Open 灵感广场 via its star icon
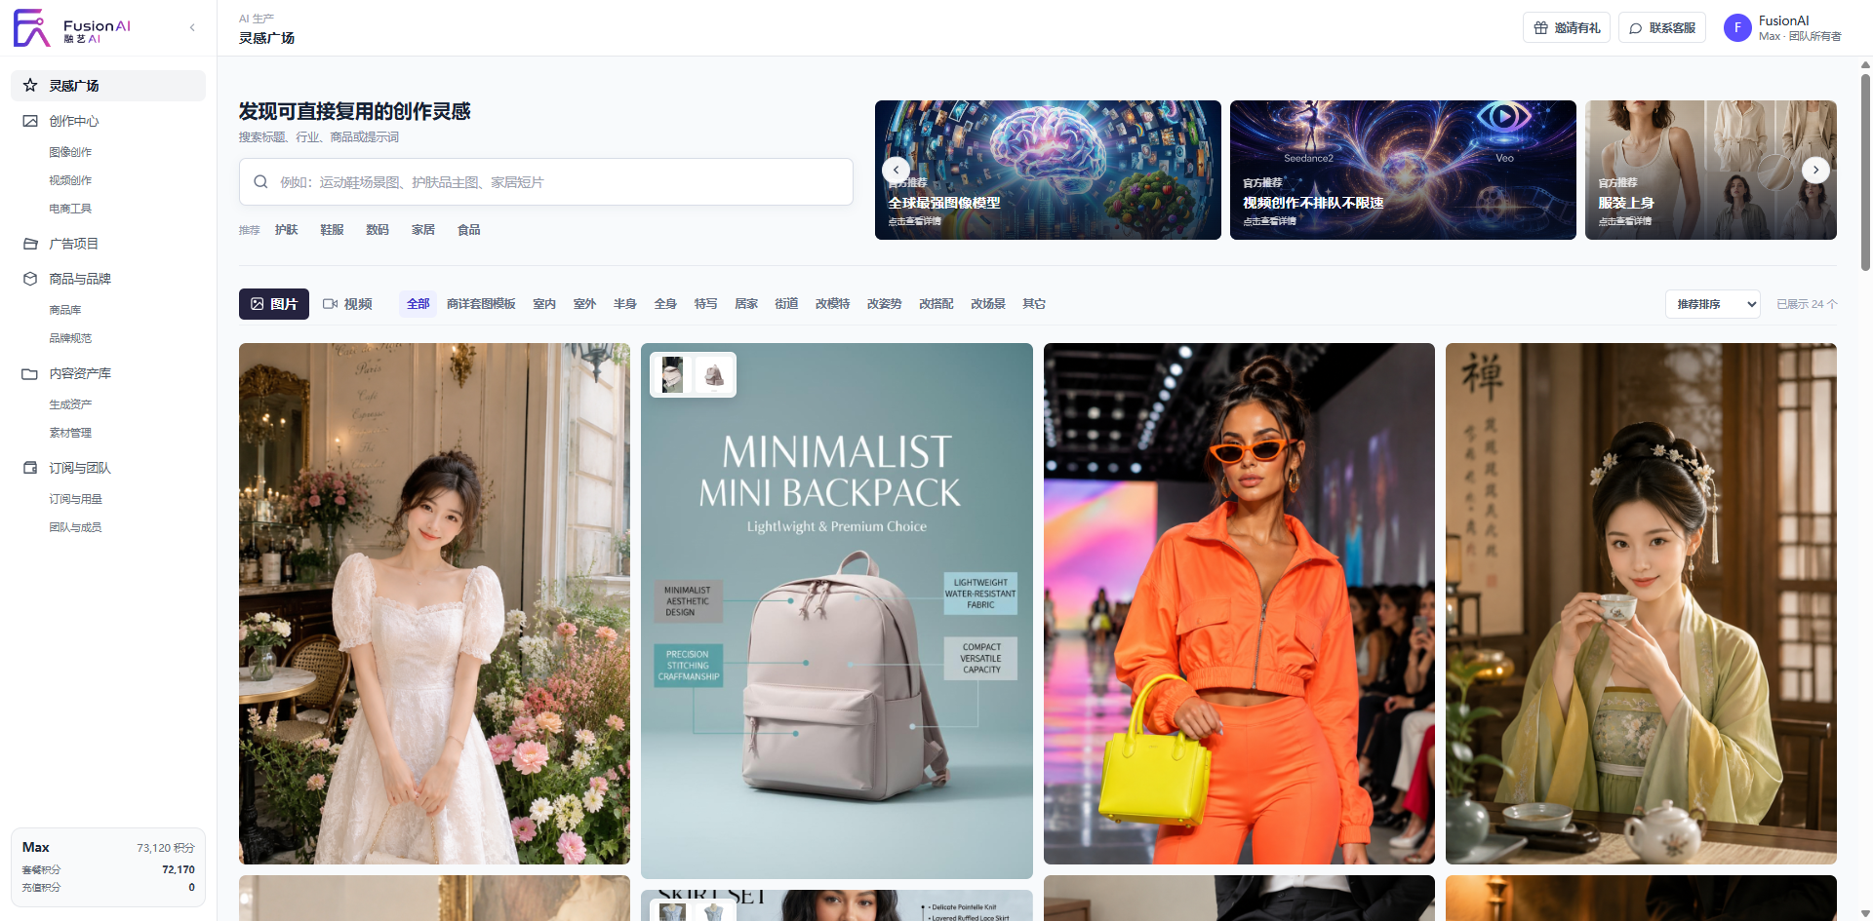The image size is (1873, 921). 30,86
